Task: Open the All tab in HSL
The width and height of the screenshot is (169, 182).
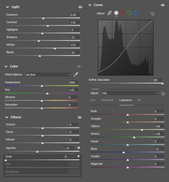Action: (x=139, y=100)
